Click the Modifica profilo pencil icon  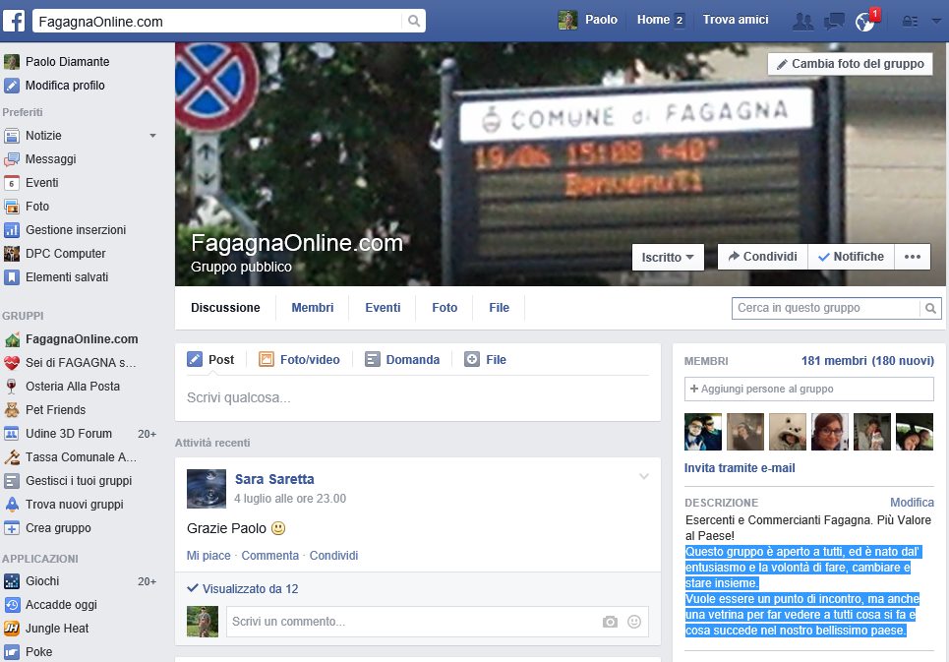pos(12,86)
